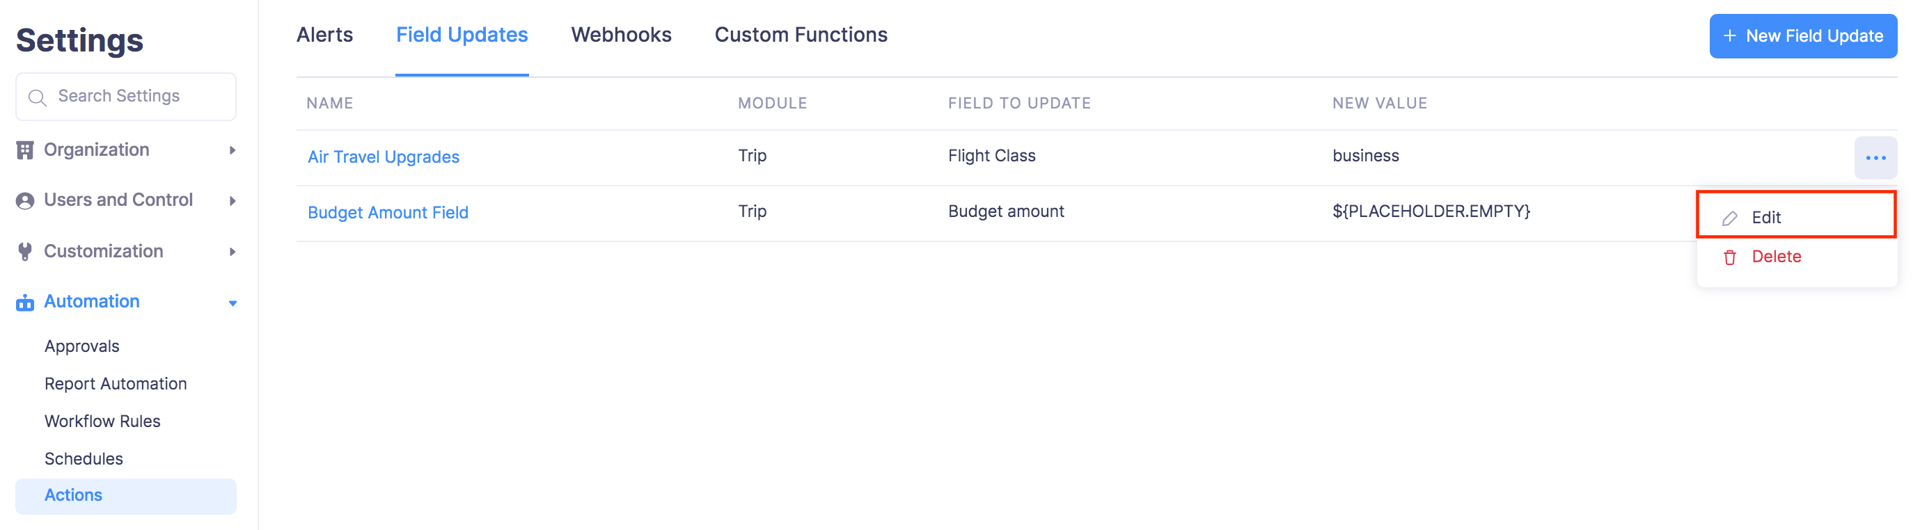Click the search magnifier icon
Viewport: 1920px width, 530px height.
38,96
